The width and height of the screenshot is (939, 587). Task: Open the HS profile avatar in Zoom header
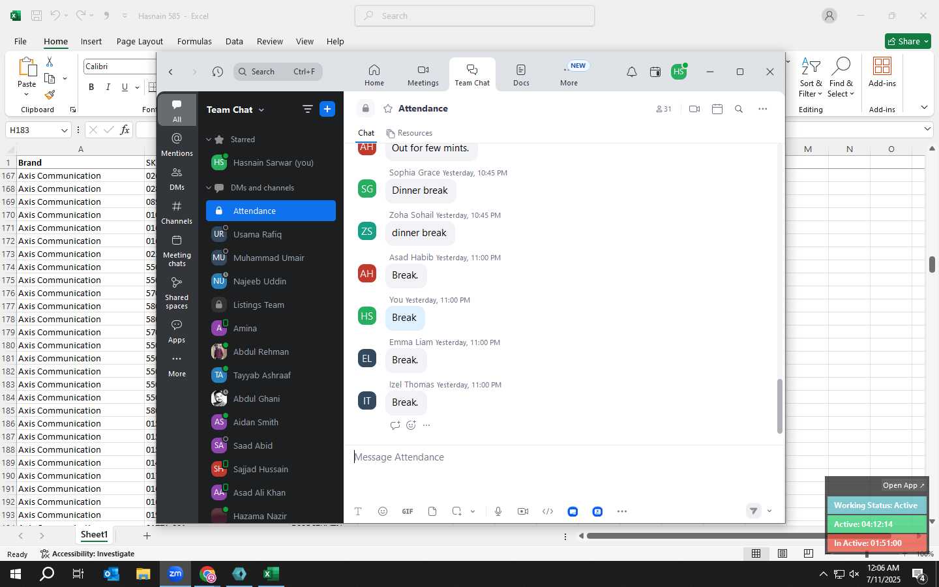(679, 72)
